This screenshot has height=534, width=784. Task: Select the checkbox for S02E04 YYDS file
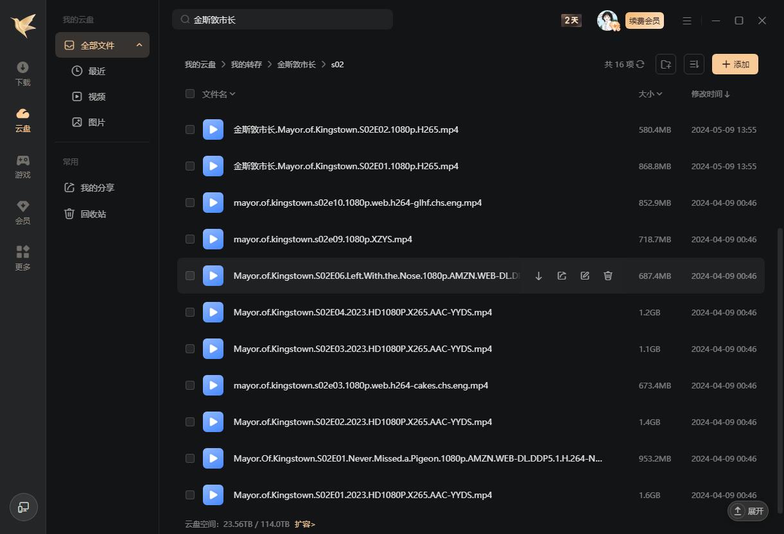[190, 312]
